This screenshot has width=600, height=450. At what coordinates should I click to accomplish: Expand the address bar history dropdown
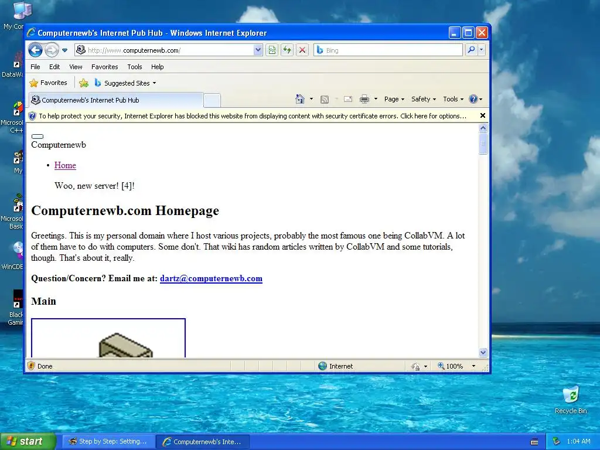pos(258,50)
